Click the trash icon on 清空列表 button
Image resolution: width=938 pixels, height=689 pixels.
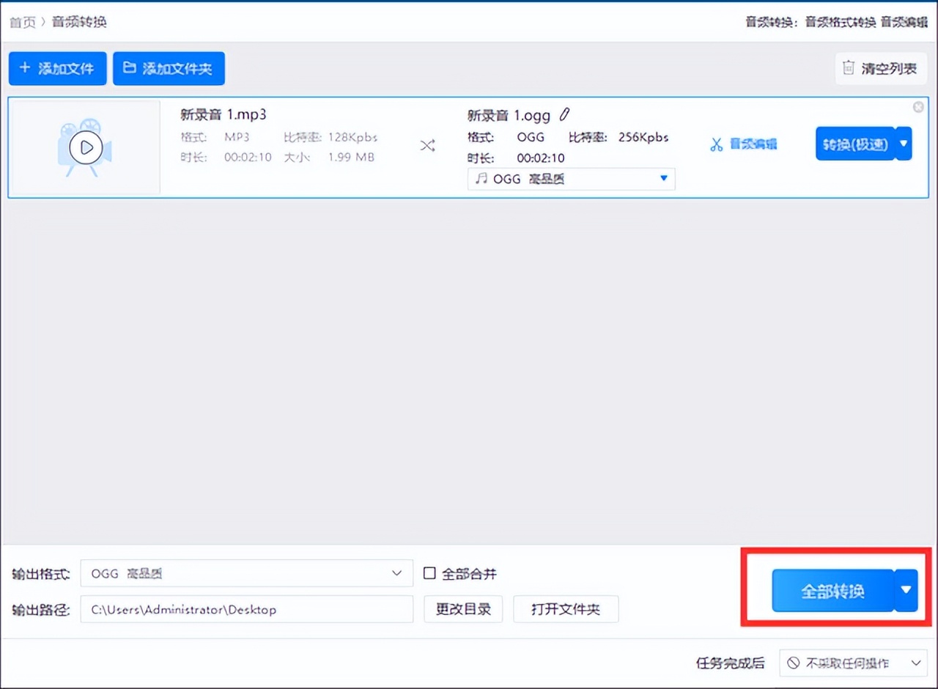pyautogui.click(x=849, y=67)
